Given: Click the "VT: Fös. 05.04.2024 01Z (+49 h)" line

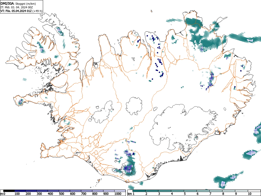Looking at the screenshot, I should tap(21, 11).
